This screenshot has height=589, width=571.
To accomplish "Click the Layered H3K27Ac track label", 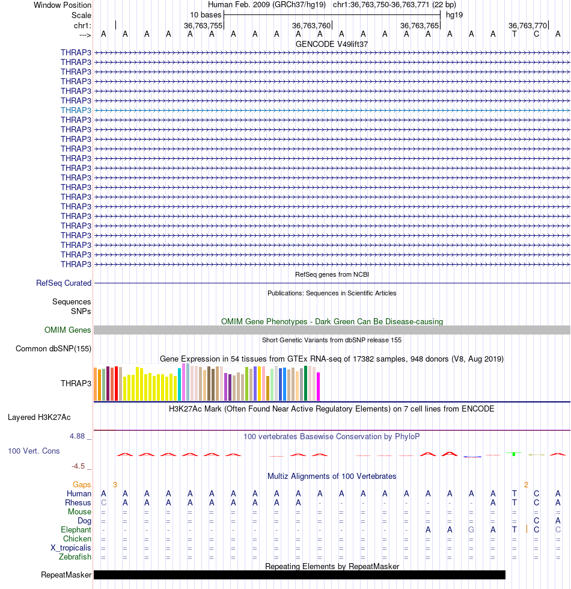I will (39, 418).
